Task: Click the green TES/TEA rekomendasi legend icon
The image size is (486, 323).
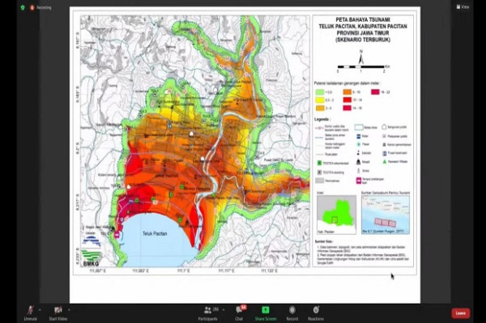Action: (319, 163)
